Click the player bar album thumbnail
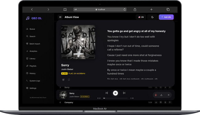The height and width of the screenshot is (115, 200). pos(63,95)
